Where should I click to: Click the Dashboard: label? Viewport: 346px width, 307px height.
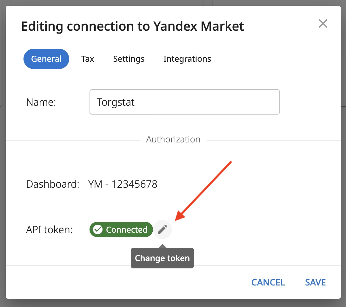(x=52, y=184)
